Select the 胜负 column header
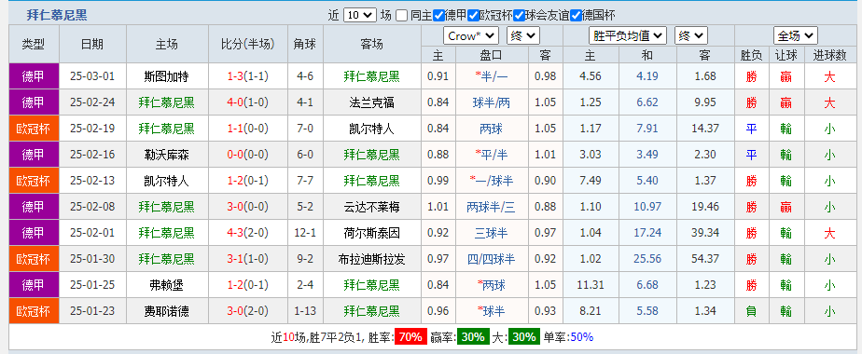Screen dimensions: 862x354 point(752,55)
